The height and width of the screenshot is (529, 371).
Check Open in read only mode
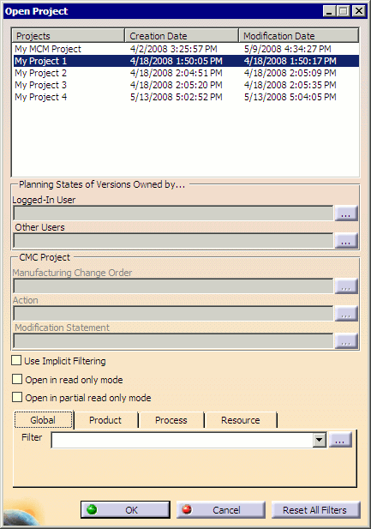tap(17, 379)
